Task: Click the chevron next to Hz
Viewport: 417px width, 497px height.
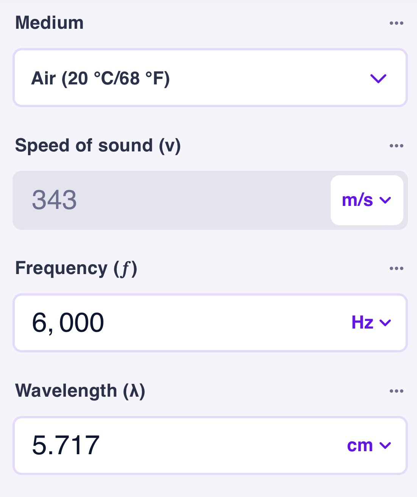Action: click(385, 323)
